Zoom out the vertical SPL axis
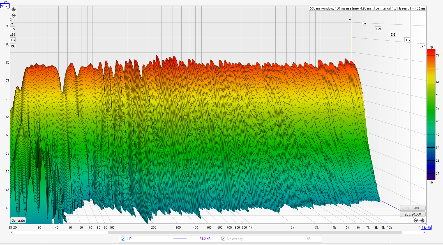 pyautogui.click(x=13, y=16)
